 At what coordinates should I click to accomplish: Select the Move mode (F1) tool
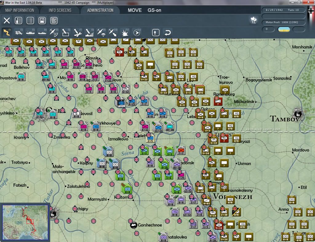point(7,32)
